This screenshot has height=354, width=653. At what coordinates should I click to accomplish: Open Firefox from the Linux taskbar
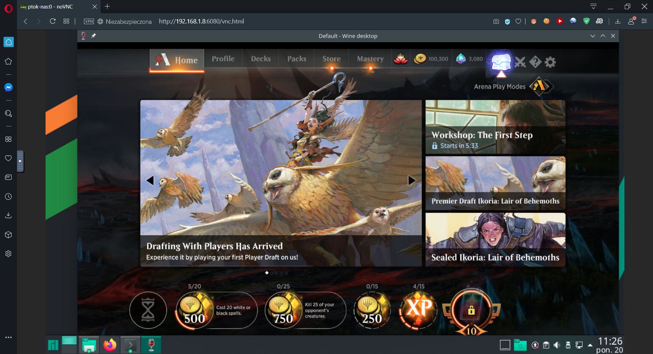(110, 345)
